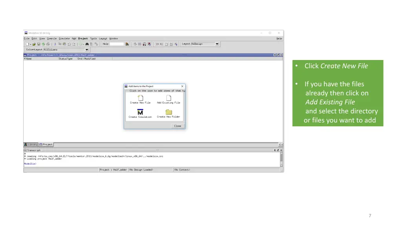Click the Create New Folder icon

click(x=168, y=112)
